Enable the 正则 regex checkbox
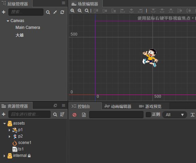Screen dimensions: 196x163 pyautogui.click(x=148, y=114)
